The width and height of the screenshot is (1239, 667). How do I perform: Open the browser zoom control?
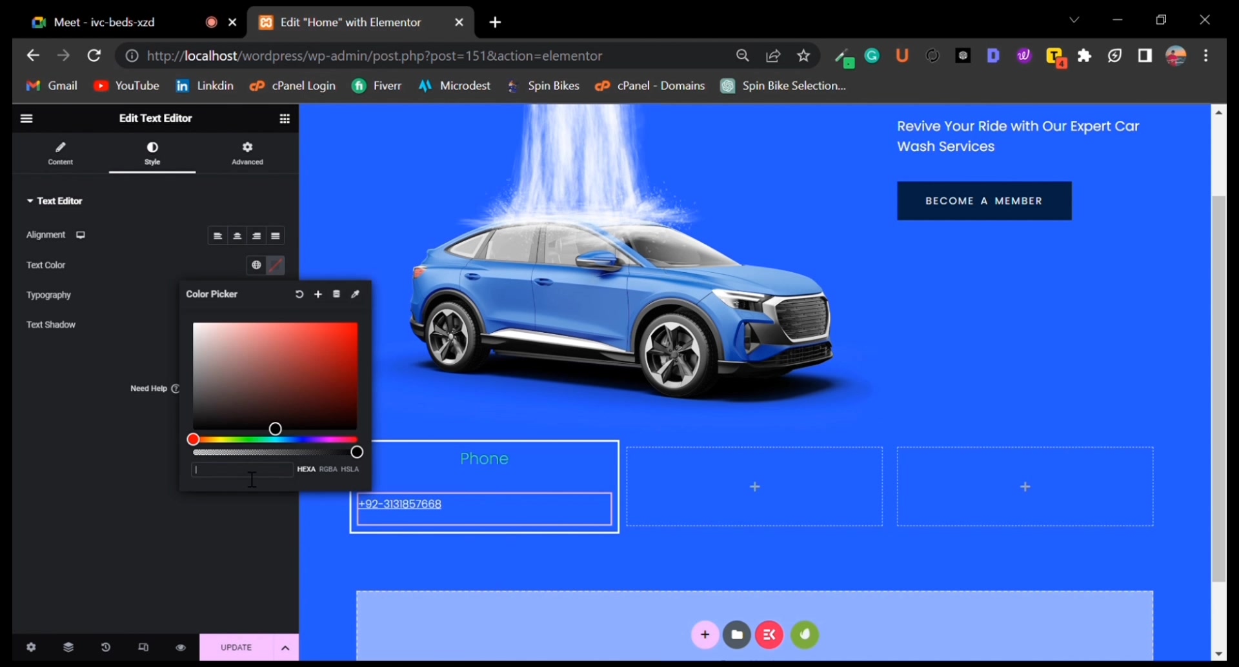(743, 56)
